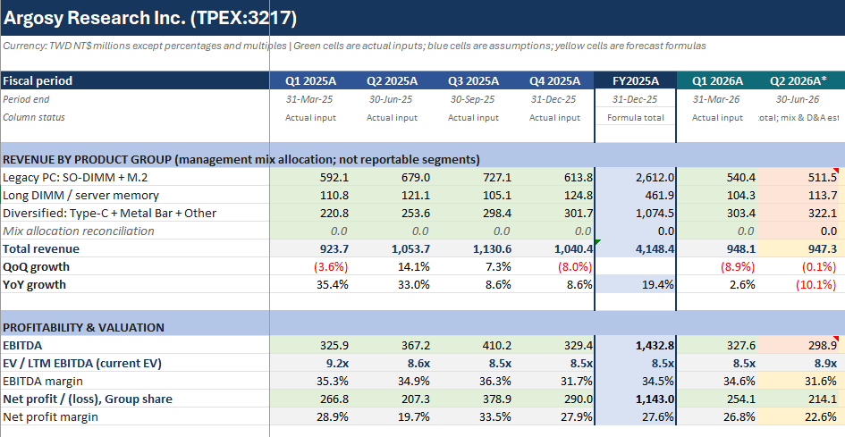Select YoY growth value (10.1%)
This screenshot has height=437, width=845.
tap(799, 284)
